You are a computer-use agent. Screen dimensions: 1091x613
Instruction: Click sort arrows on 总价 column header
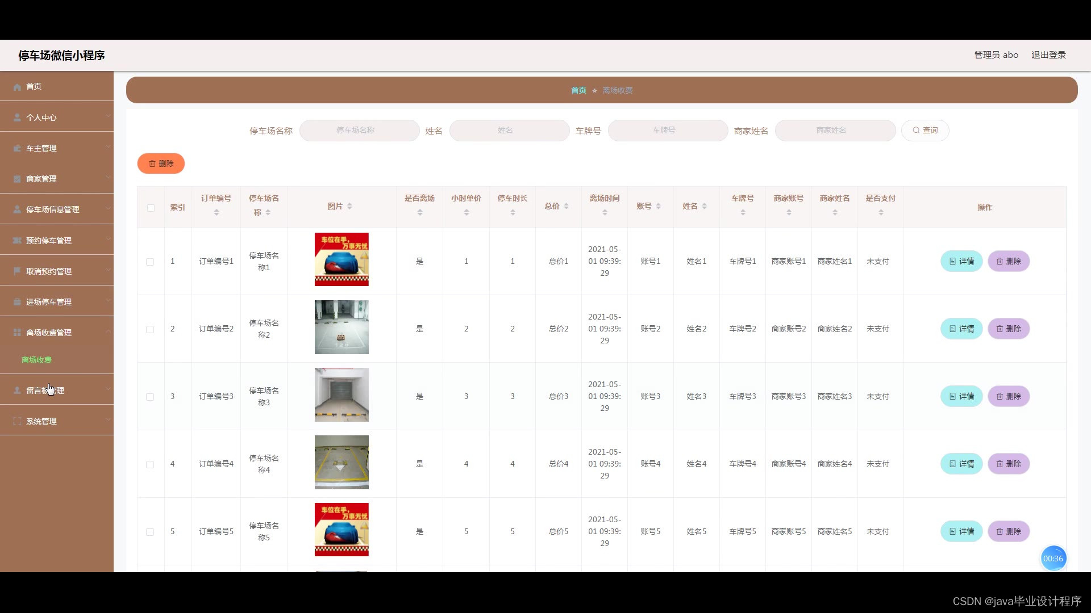(x=567, y=207)
